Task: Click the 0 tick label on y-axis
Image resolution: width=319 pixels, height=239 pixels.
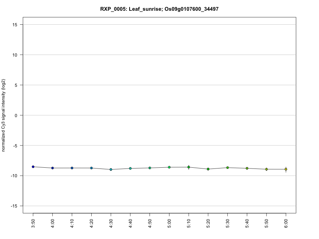Action: point(16,116)
